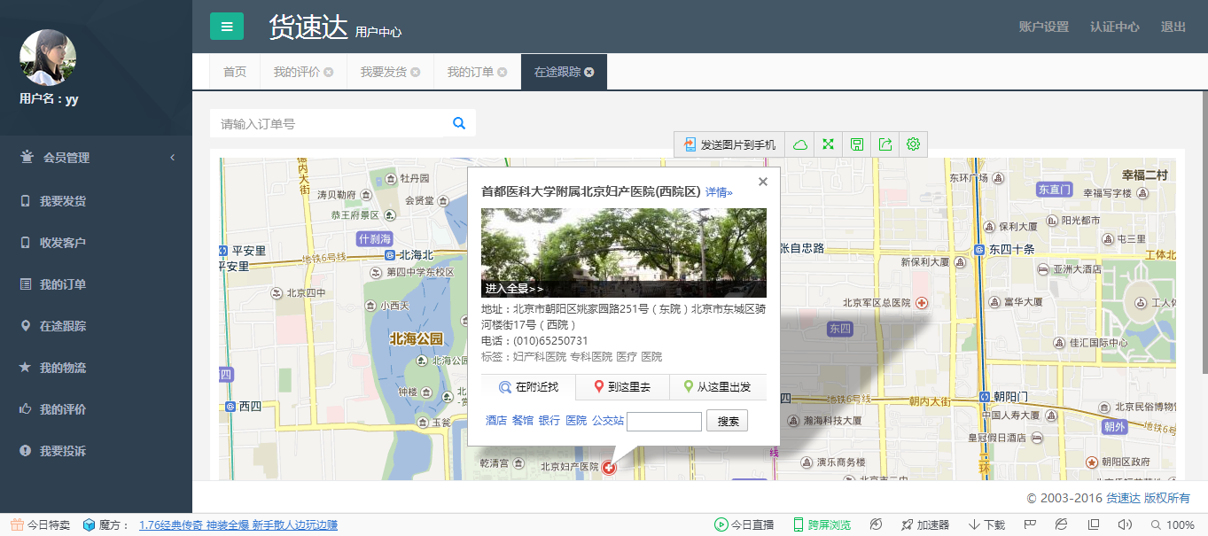Click the 搜索 button in popup

[727, 421]
